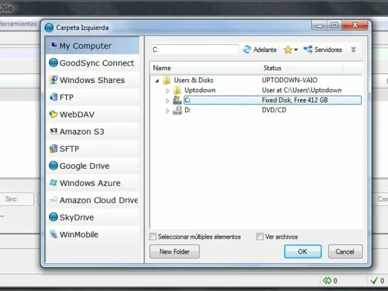Select WebDAV in the sidebar
Image resolution: width=388 pixels, height=291 pixels.
click(93, 114)
